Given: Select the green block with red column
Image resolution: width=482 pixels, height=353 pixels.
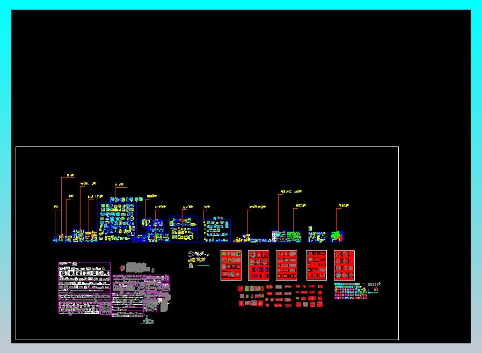Looking at the screenshot, I should [x=337, y=237].
